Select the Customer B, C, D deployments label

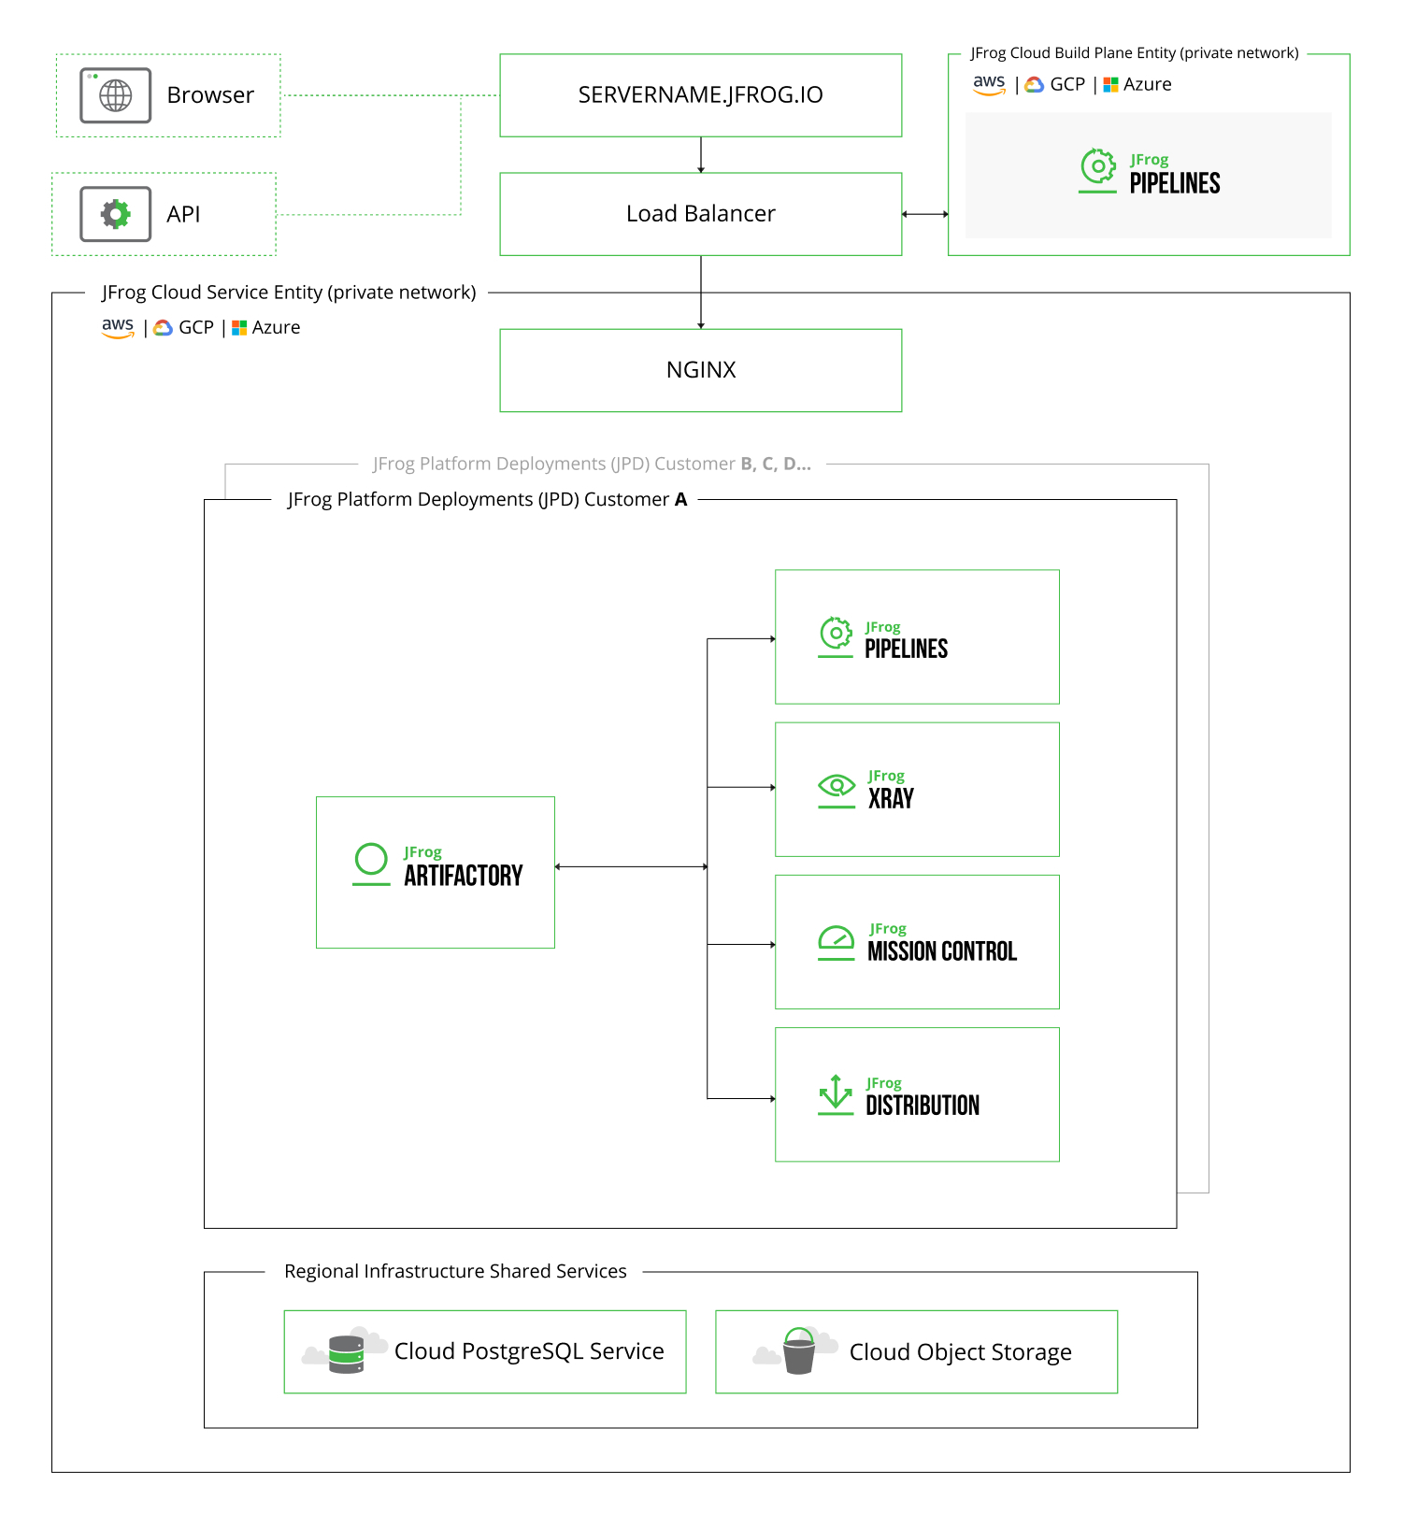[x=592, y=464]
